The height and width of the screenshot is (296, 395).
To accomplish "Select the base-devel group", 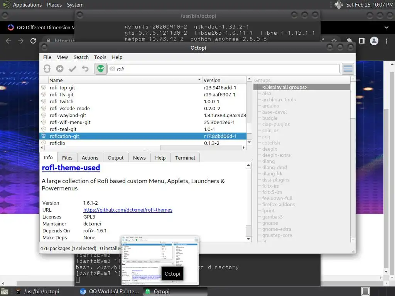I will 274,112.
